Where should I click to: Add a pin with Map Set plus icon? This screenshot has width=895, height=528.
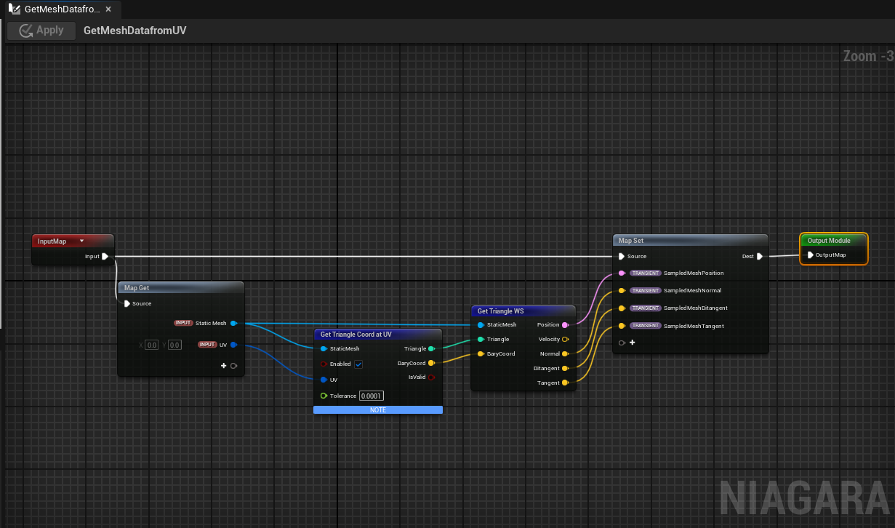[x=632, y=343]
